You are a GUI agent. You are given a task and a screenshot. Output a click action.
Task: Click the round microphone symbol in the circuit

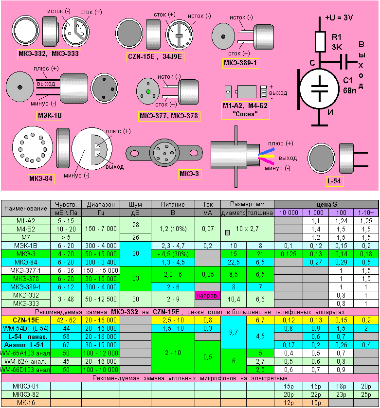[319, 88]
